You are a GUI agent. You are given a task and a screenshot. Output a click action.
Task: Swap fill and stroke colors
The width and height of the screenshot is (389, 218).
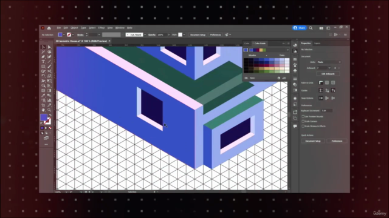50,115
